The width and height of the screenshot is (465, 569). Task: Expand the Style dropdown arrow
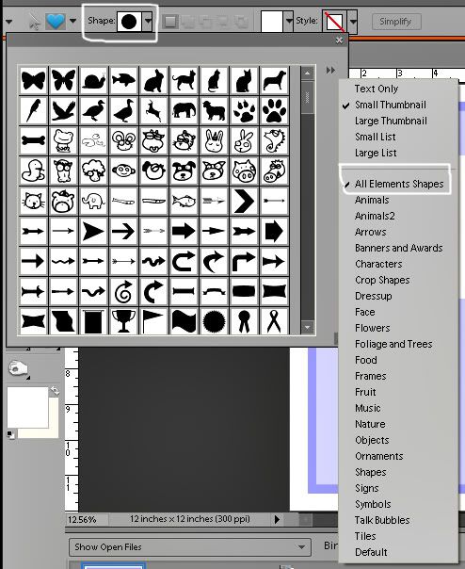(353, 22)
